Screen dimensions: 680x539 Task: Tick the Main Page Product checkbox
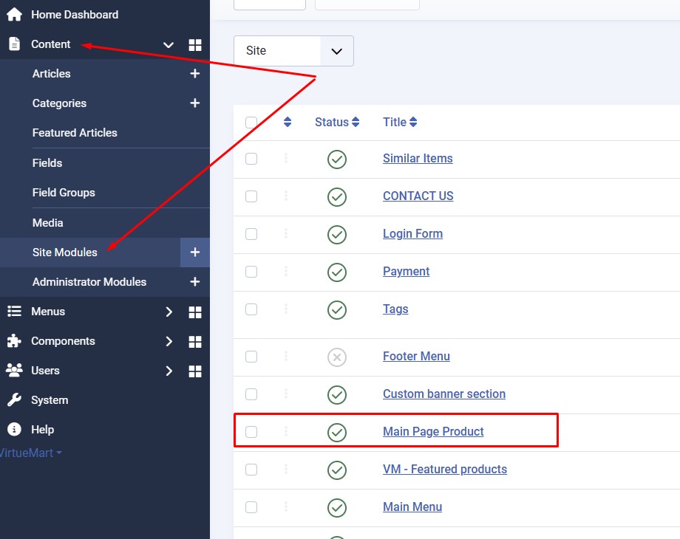pyautogui.click(x=251, y=432)
